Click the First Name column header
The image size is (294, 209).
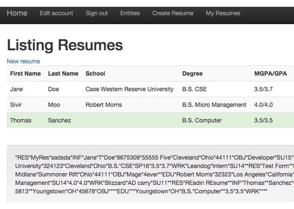click(x=25, y=74)
